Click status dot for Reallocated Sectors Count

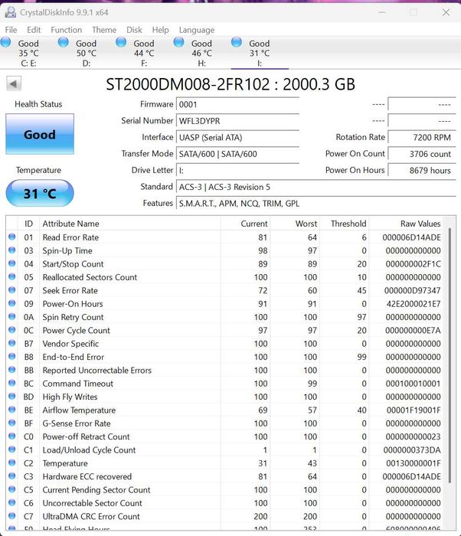click(x=12, y=276)
